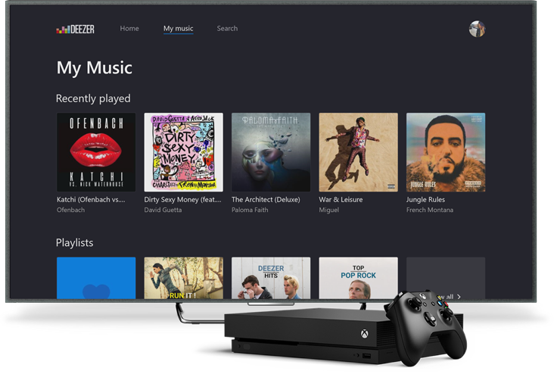Click the 'Katchi (Ofenbach vs....' title text

[x=91, y=199]
